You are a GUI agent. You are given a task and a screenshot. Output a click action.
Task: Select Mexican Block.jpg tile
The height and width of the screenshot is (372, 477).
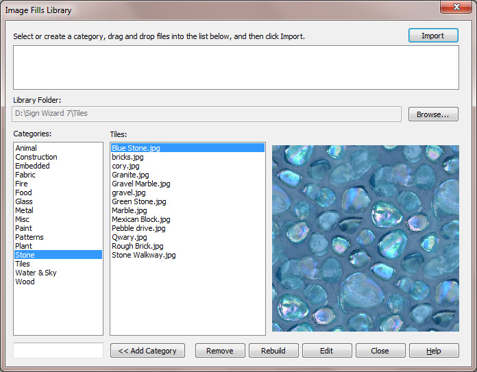point(188,219)
